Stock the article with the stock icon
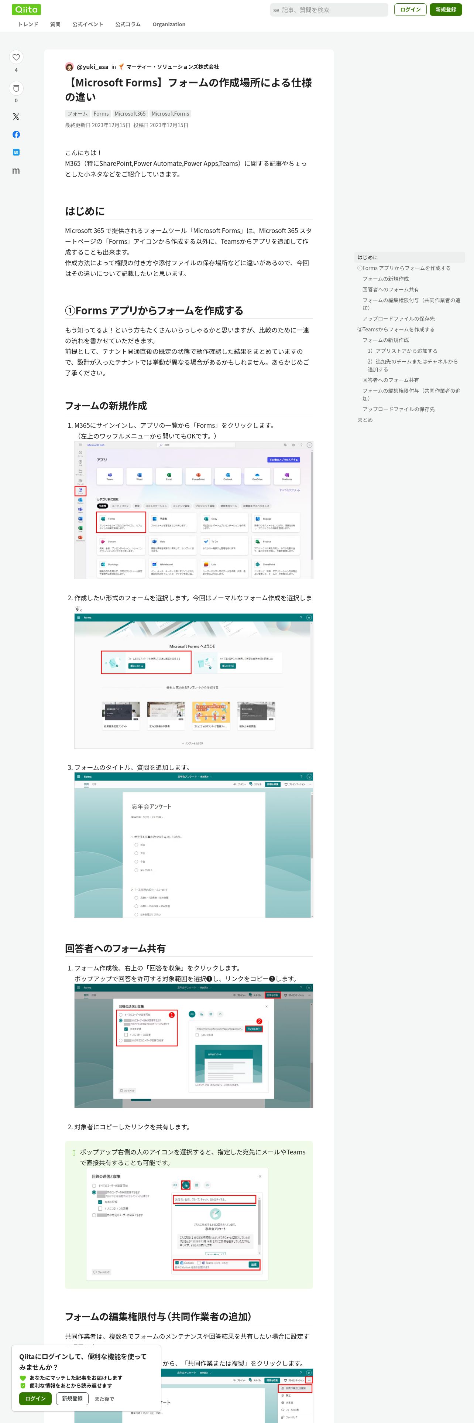The width and height of the screenshot is (474, 1423). click(16, 88)
